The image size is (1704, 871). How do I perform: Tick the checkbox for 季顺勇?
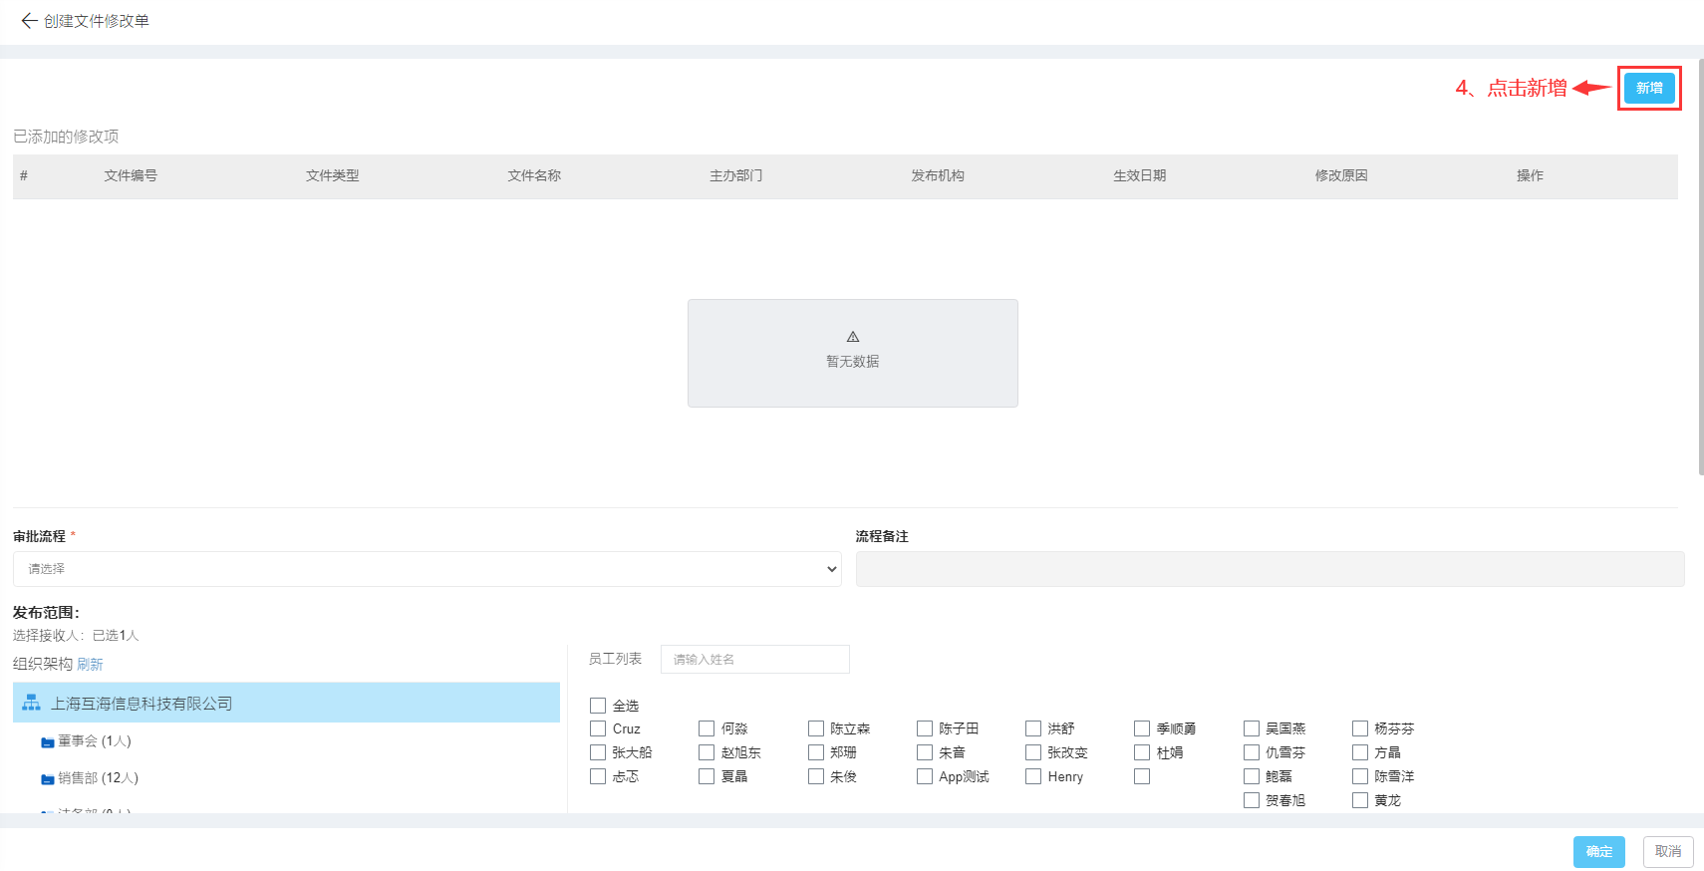(x=1142, y=728)
